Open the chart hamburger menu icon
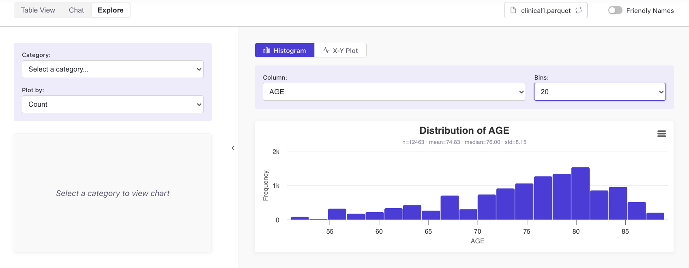This screenshot has height=268, width=689. (x=661, y=134)
